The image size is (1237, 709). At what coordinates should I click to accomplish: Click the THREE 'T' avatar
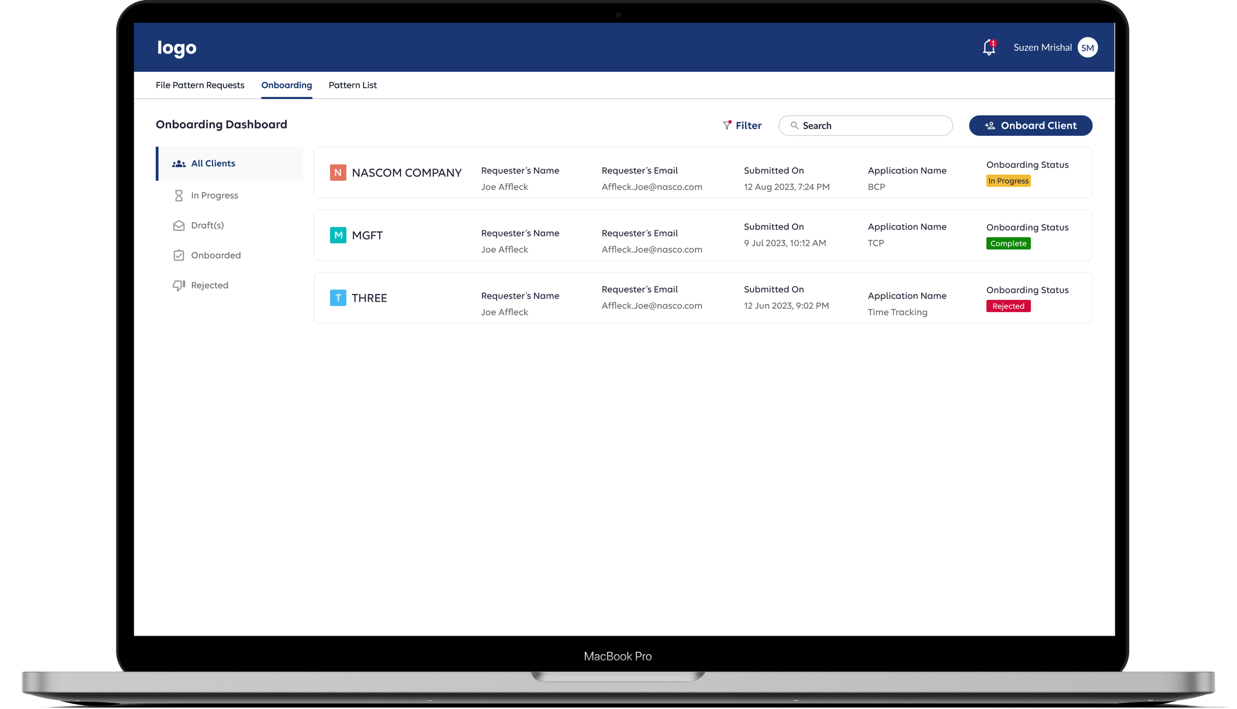pos(338,298)
